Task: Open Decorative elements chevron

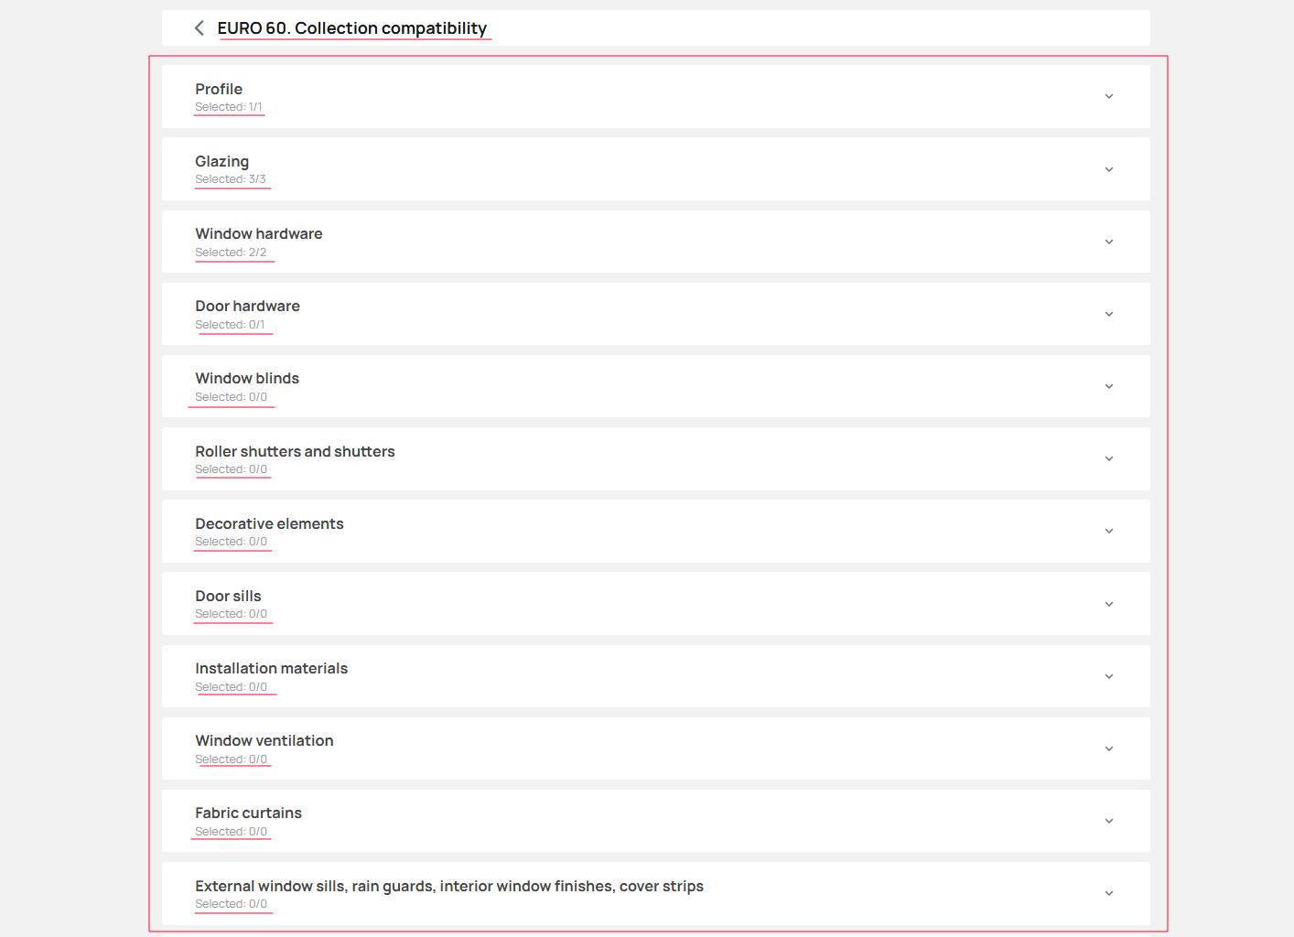Action: click(1108, 531)
